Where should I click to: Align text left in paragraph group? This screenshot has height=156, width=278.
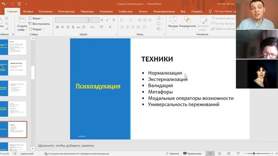tap(122, 27)
